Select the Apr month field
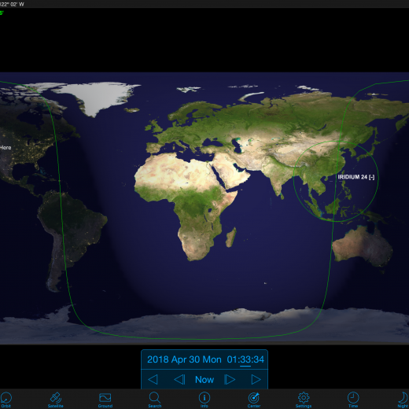The height and width of the screenshot is (409, 409). pyautogui.click(x=179, y=359)
